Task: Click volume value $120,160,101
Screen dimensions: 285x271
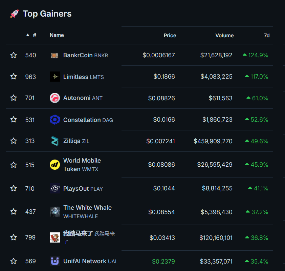Action: [216, 238]
